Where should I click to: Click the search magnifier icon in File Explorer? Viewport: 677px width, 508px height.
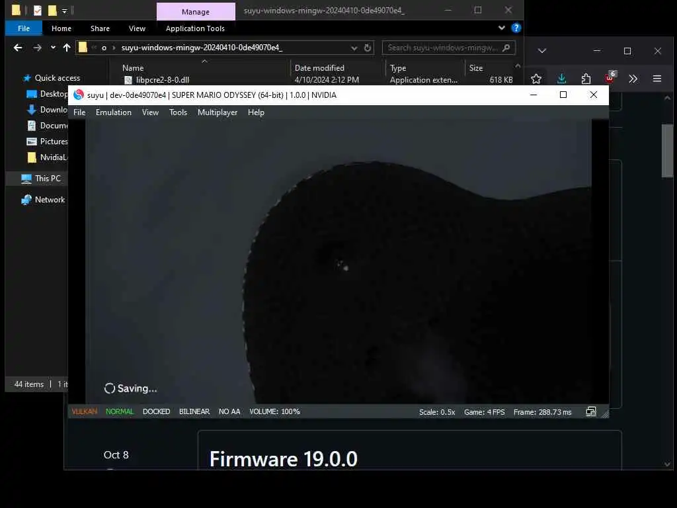click(506, 48)
